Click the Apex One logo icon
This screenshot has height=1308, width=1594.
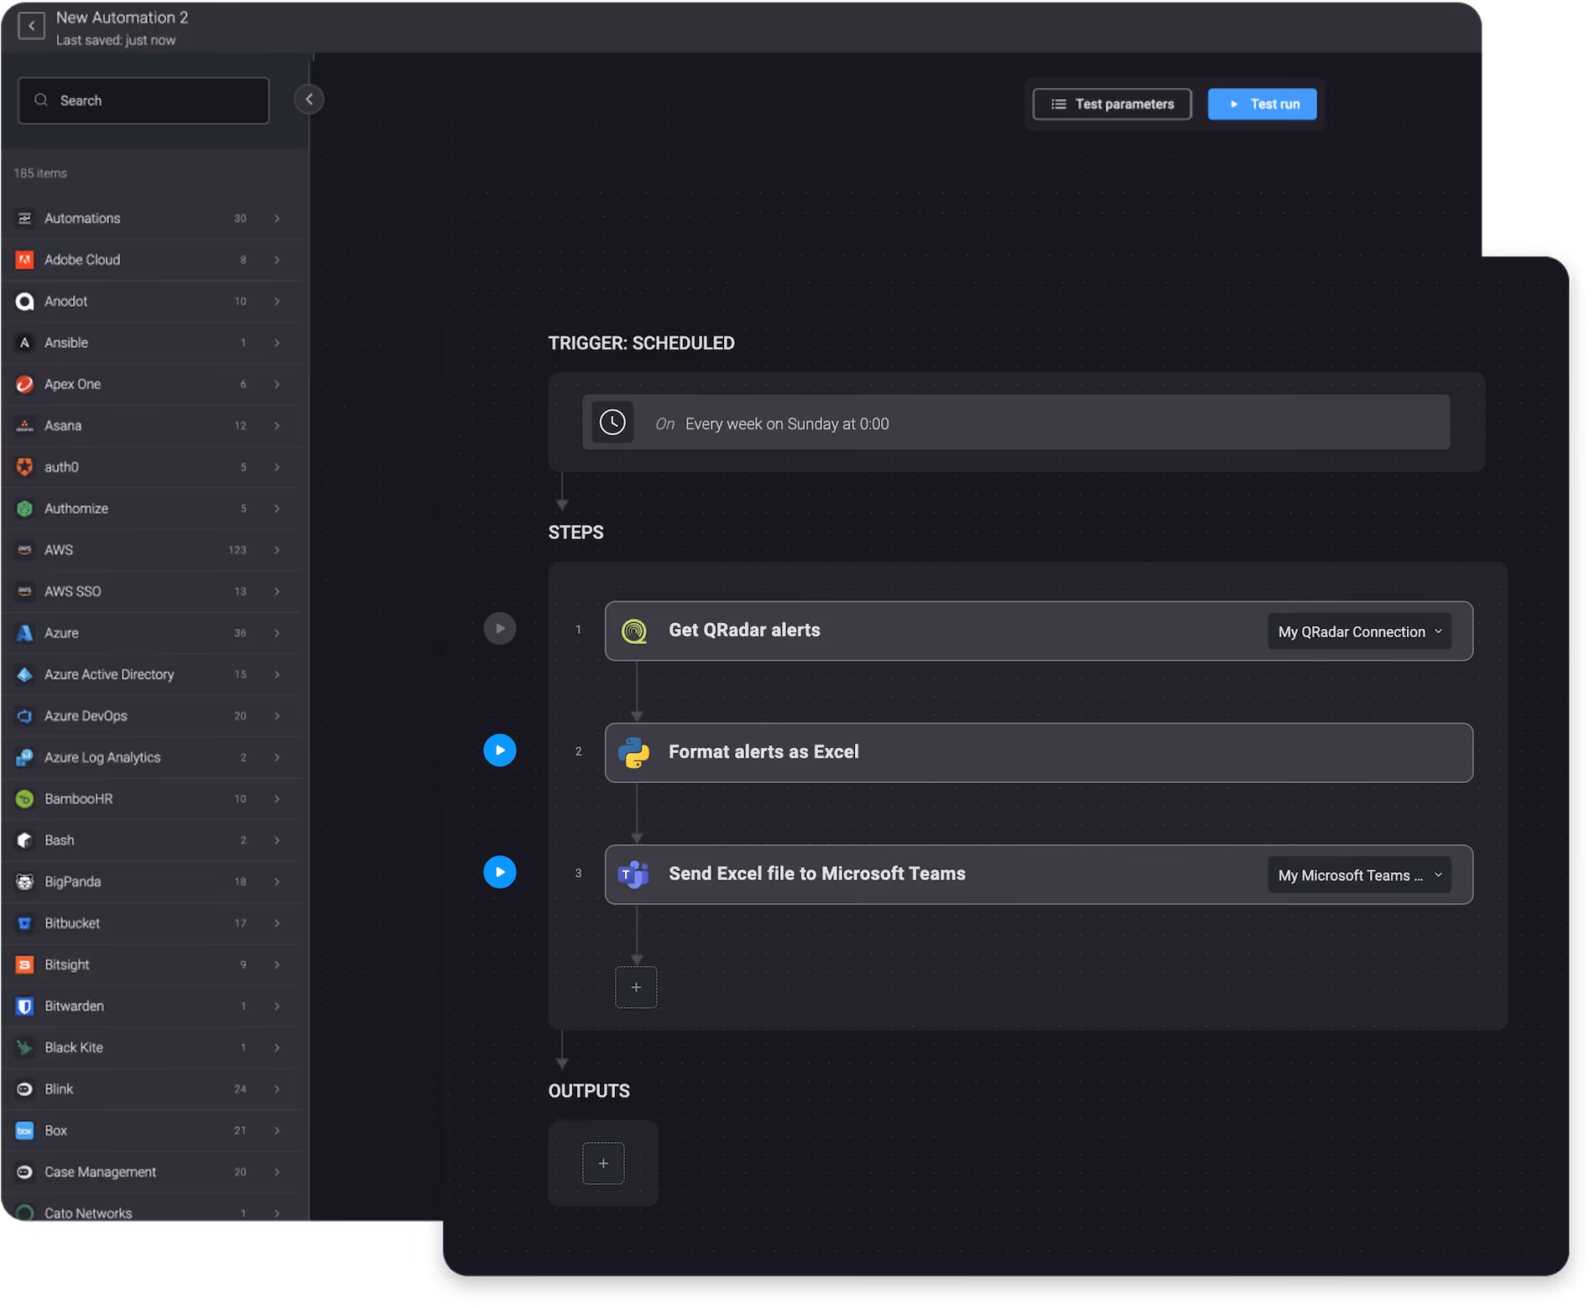click(25, 384)
